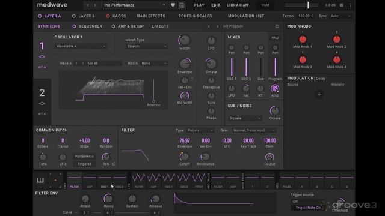Open the layer EFFECTS page
The height and width of the screenshot is (216, 385).
tap(160, 26)
